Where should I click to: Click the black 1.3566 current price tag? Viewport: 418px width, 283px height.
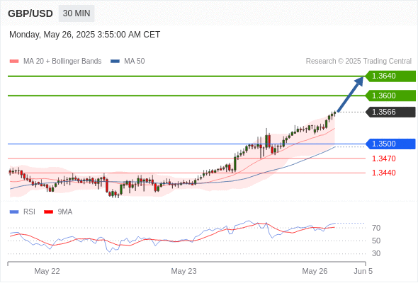[x=390, y=112]
